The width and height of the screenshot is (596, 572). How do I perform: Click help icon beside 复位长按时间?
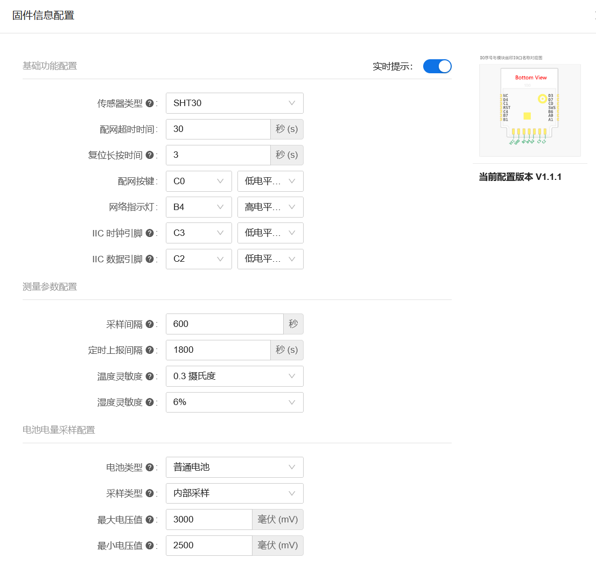tap(150, 155)
